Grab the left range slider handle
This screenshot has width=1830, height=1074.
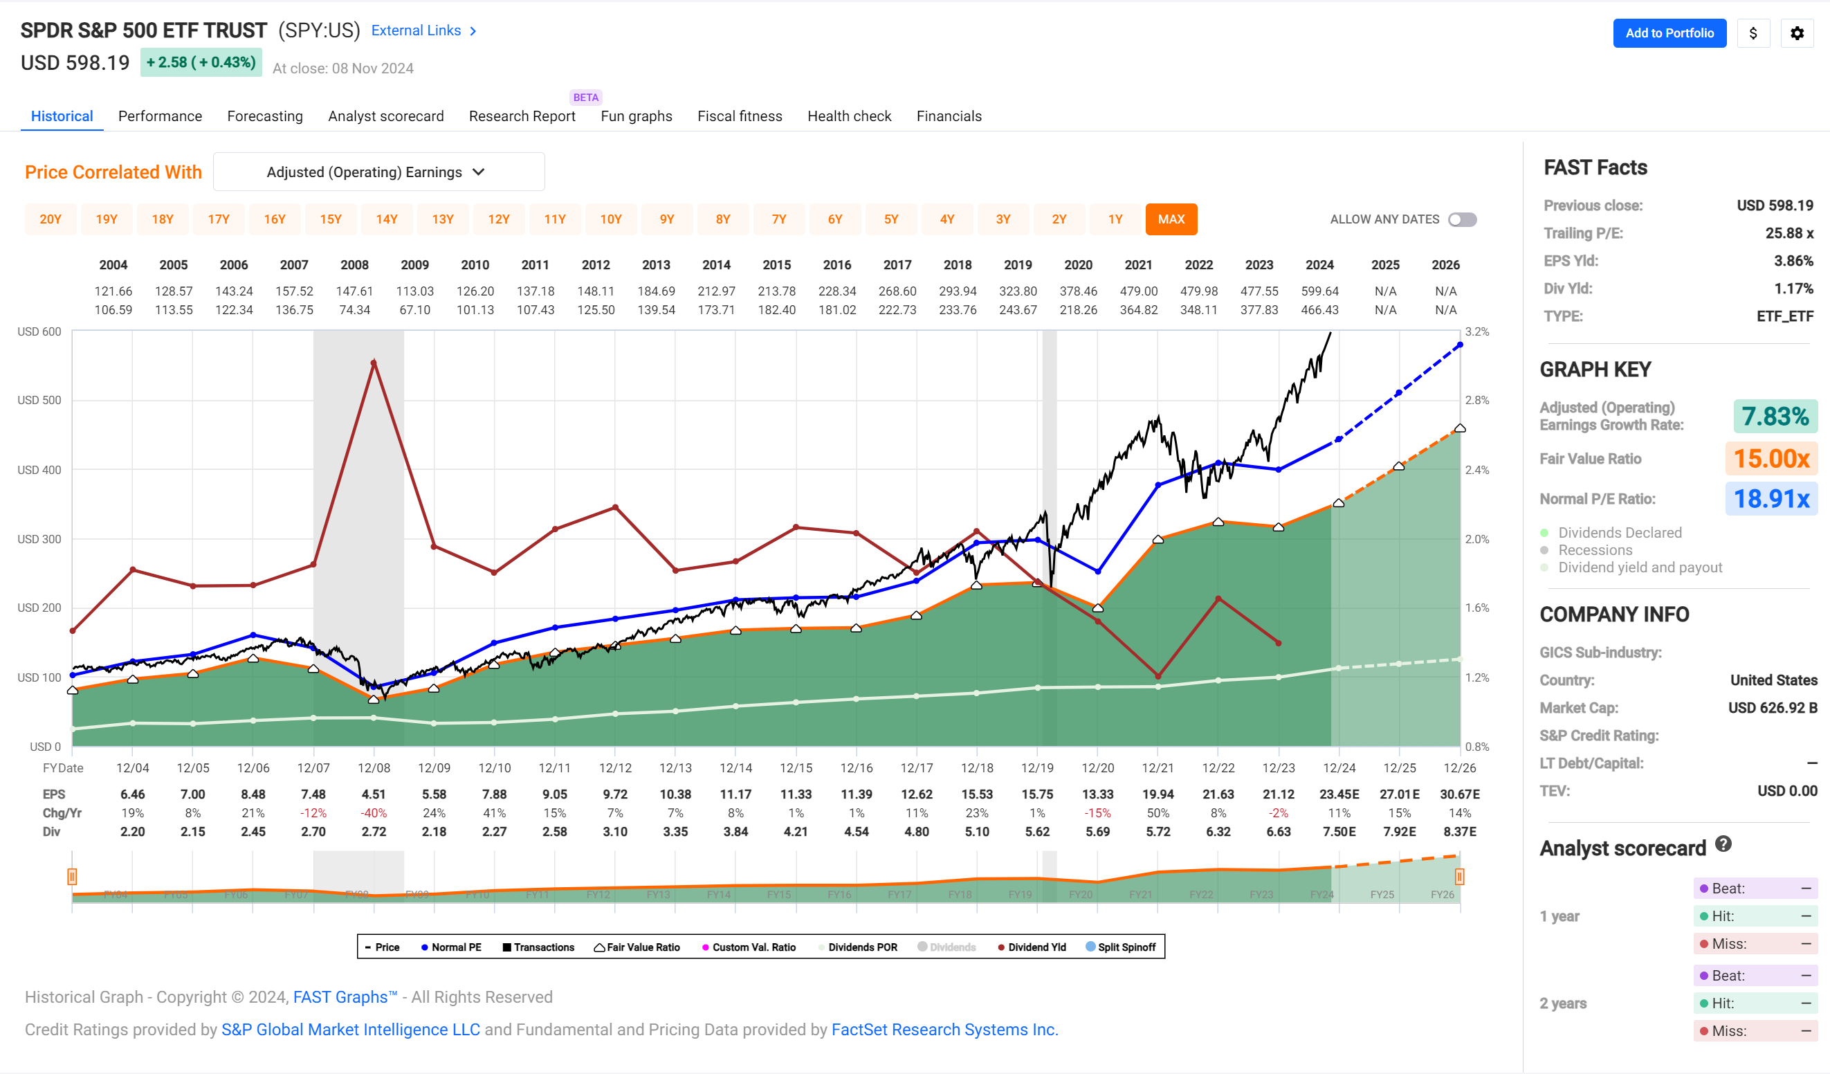[72, 877]
